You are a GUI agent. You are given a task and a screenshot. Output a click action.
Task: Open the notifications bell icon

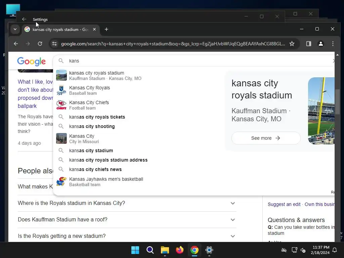tap(335, 250)
